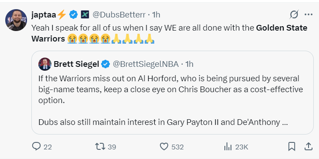Click Brett Siegel's verified checkmark badge

click(x=105, y=64)
